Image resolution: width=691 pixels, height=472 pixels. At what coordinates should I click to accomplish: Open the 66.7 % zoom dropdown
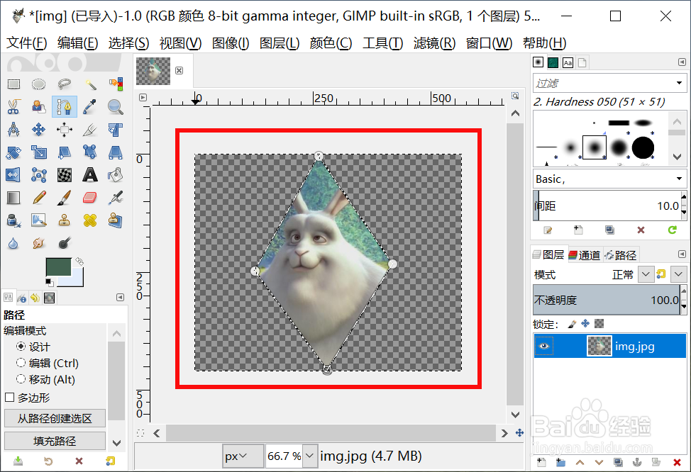click(x=310, y=456)
